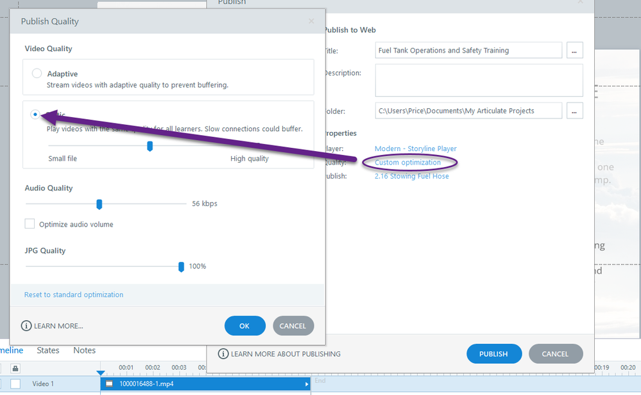Click the JPG quality slider handle
Screen dimensions: 641x395
pos(181,267)
